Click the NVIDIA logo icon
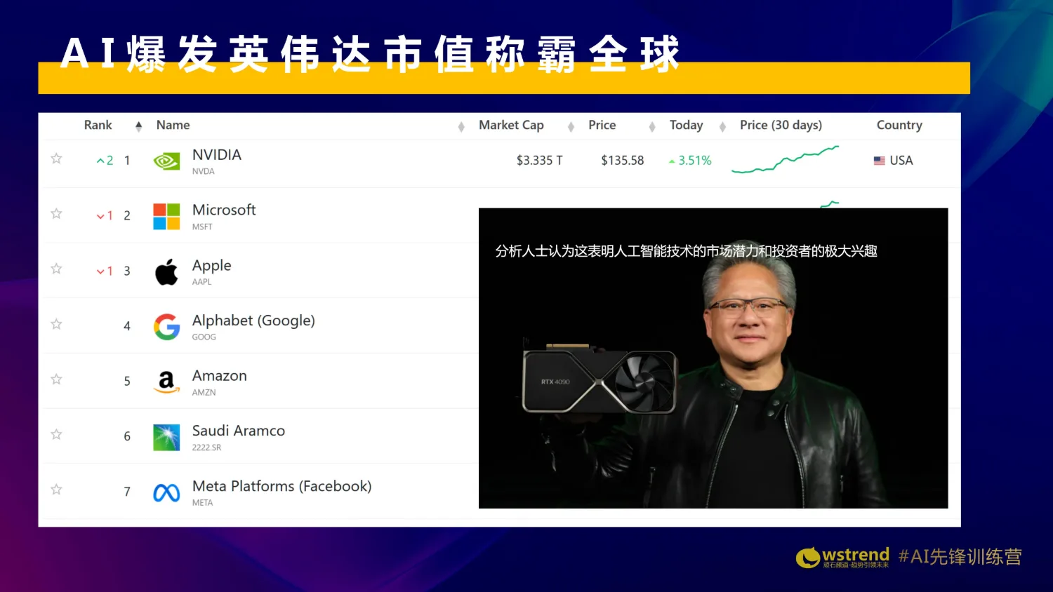Screen dimensions: 1053x592 click(x=166, y=161)
